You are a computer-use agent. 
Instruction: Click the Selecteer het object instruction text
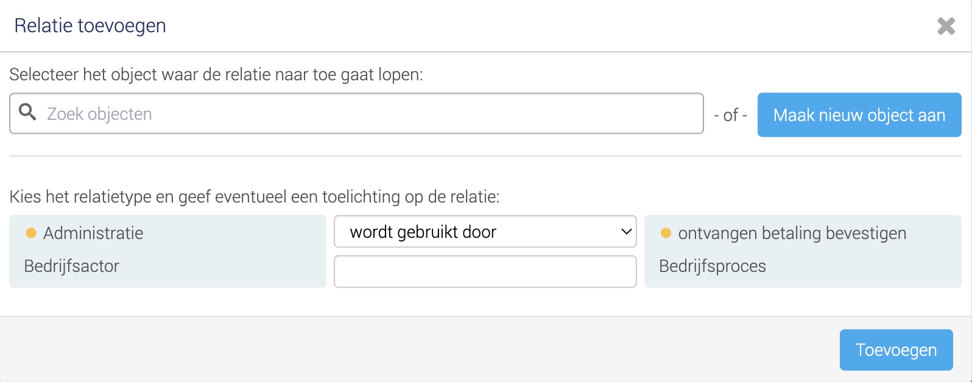[216, 75]
